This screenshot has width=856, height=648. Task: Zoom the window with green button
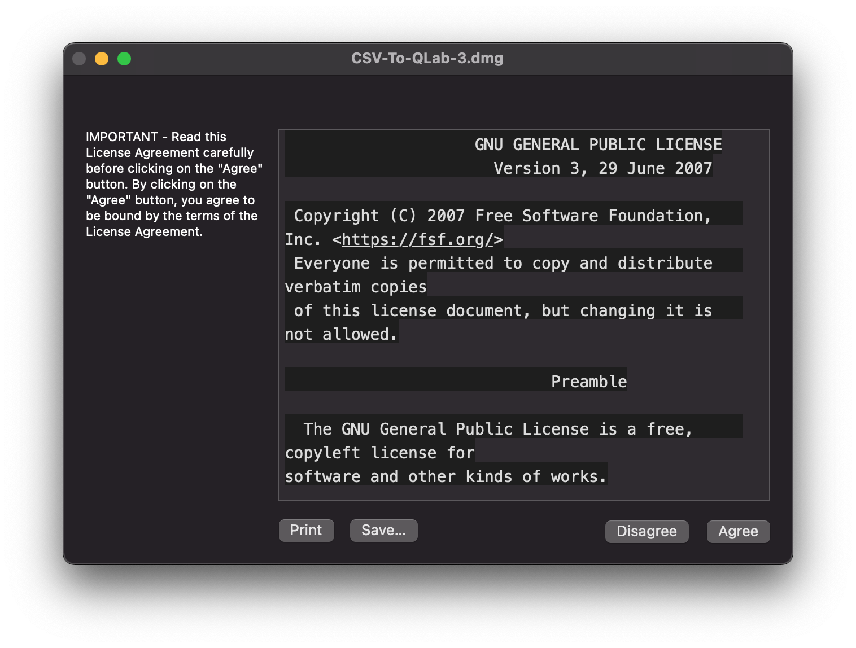tap(124, 59)
